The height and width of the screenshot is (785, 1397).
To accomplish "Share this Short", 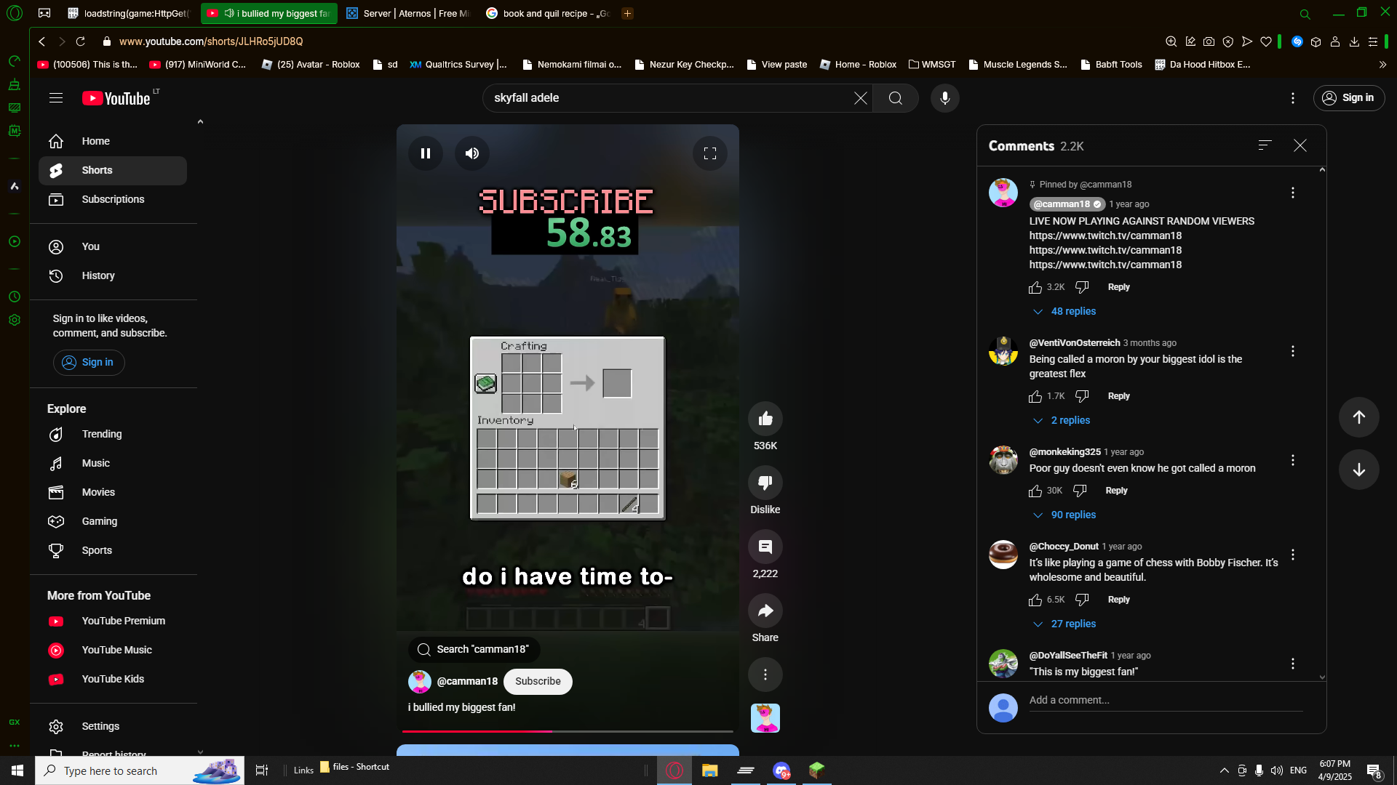I will (765, 611).
